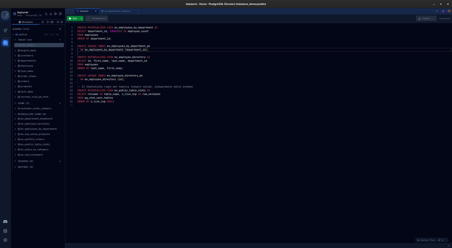The width and height of the screenshot is (452, 248).
Task: Open the Parameters panel
Action: pyautogui.click(x=96, y=18)
